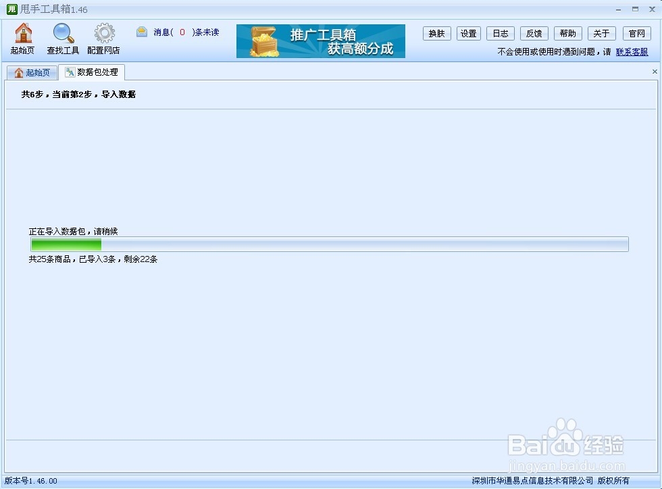Click the treasure chest promotion banner
Image resolution: width=662 pixels, height=489 pixels.
click(320, 41)
